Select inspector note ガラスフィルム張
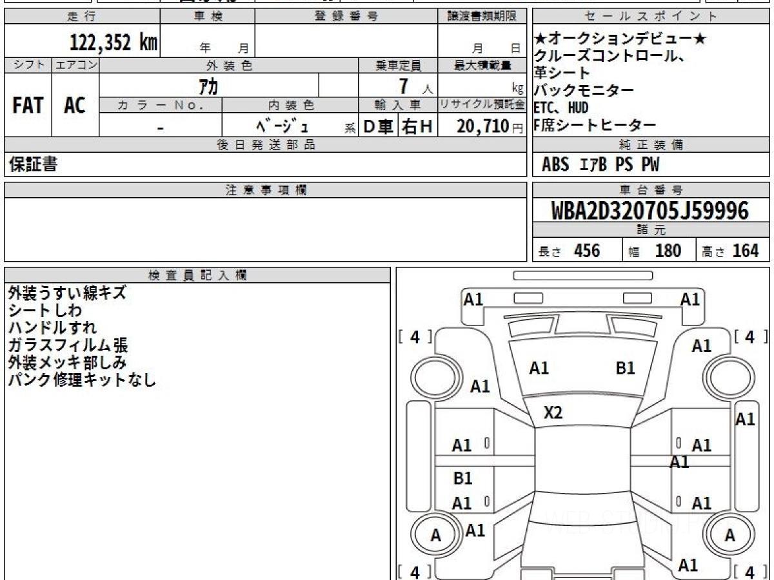774x580 pixels. pyautogui.click(x=67, y=345)
